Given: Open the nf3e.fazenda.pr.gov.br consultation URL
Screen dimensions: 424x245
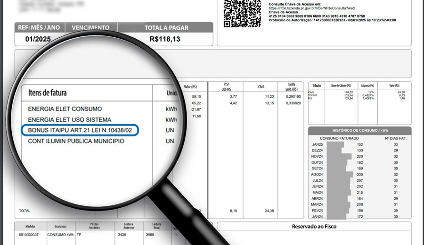Looking at the screenshot, I should 312,8.
